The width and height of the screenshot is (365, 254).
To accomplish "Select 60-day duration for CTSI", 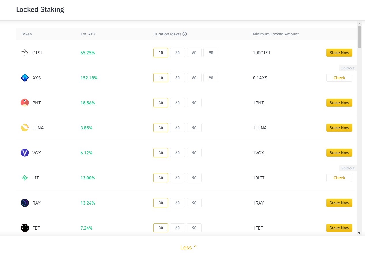I will click(x=194, y=53).
